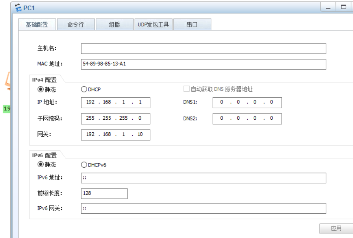Click the IPv6 网关 input field

pos(204,209)
